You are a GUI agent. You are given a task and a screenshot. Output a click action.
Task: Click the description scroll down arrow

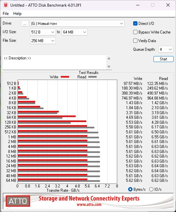tap(109, 67)
